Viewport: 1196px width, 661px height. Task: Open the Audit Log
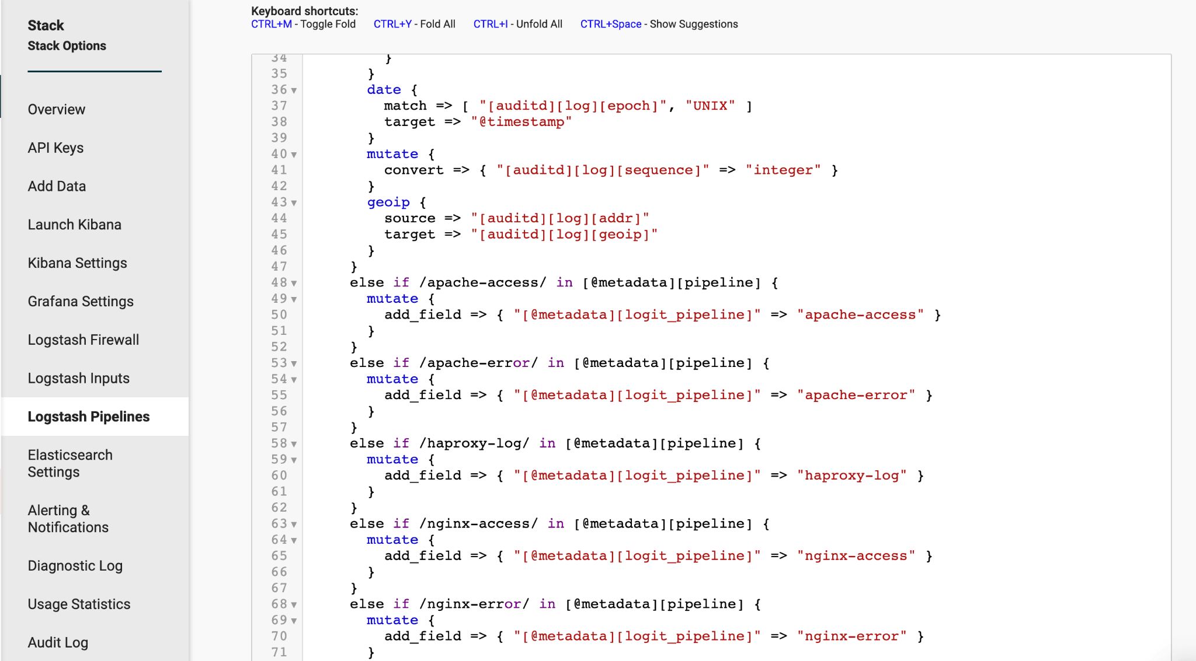click(58, 643)
